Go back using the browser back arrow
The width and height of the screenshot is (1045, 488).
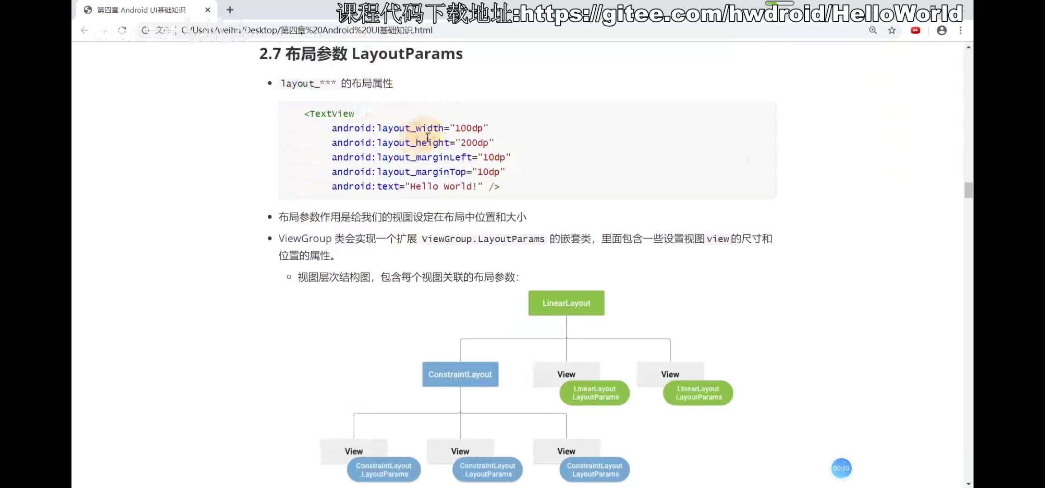coord(84,30)
